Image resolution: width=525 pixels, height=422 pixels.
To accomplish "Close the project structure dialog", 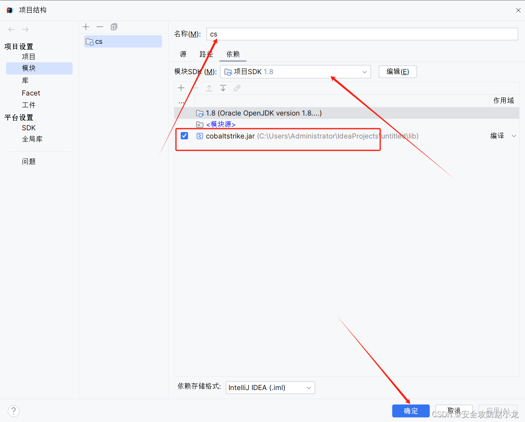I will click(x=518, y=10).
